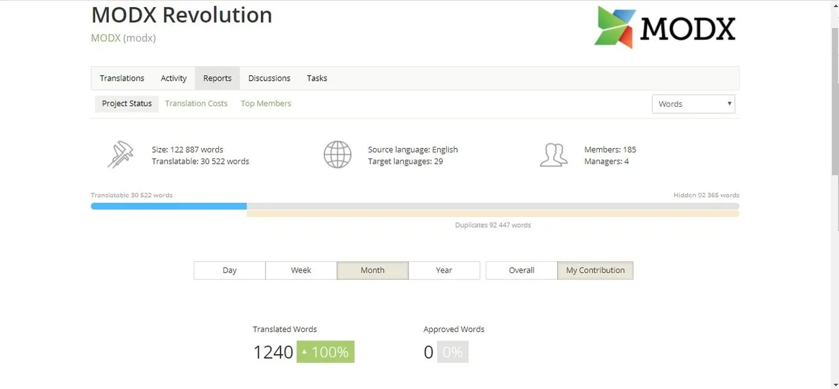Image resolution: width=839 pixels, height=389 pixels.
Task: Click the globe languages icon
Action: click(x=338, y=155)
